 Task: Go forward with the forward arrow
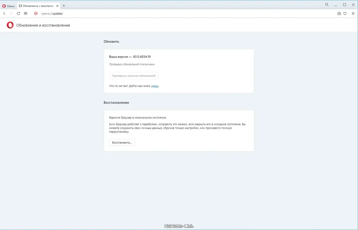11,14
